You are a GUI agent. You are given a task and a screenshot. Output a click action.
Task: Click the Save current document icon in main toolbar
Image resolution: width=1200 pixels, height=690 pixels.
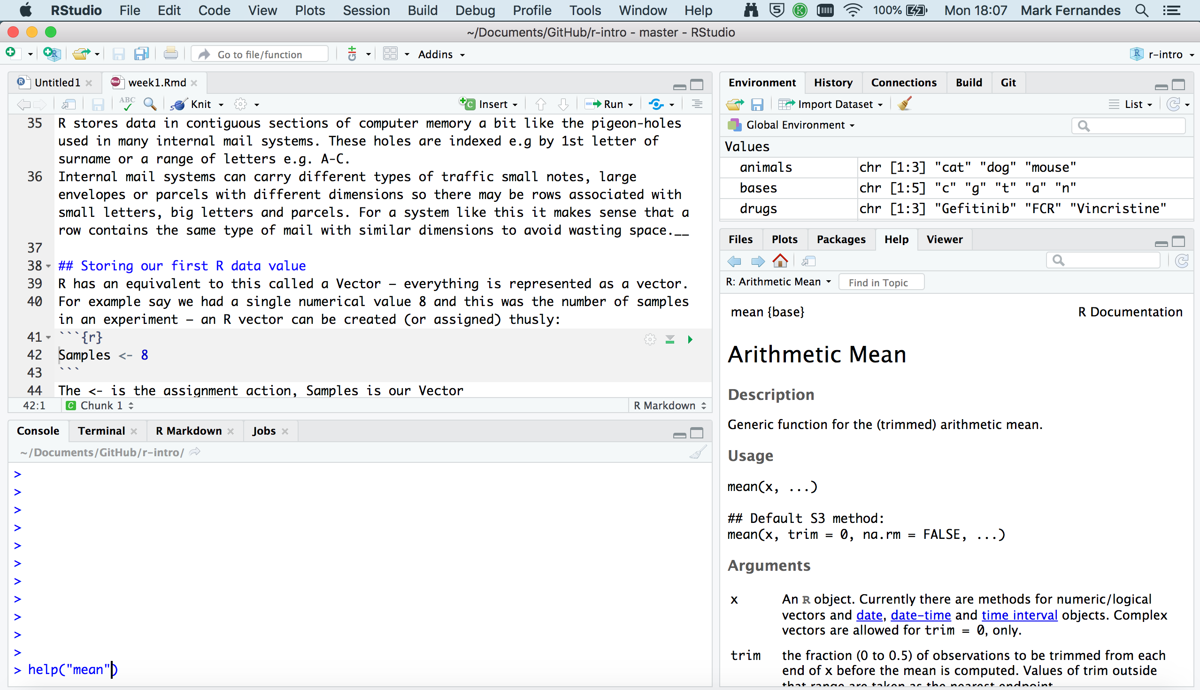click(118, 54)
